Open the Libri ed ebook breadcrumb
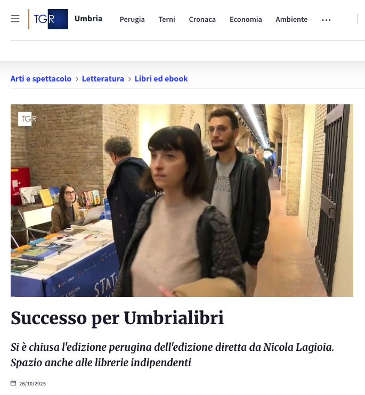The width and height of the screenshot is (365, 395). (x=161, y=79)
